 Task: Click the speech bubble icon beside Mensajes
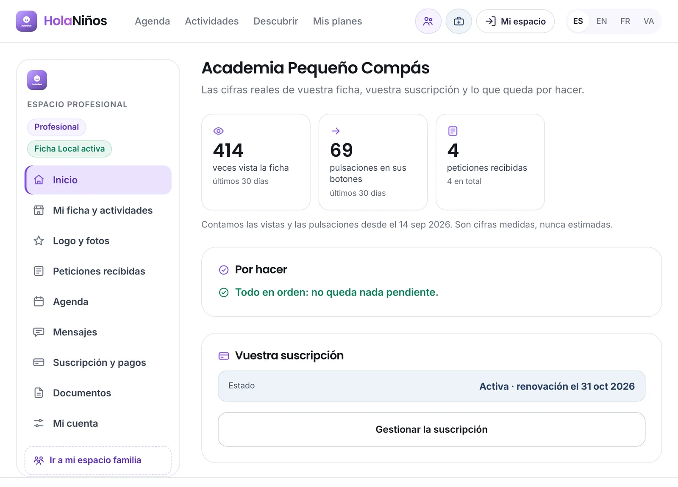[39, 332]
